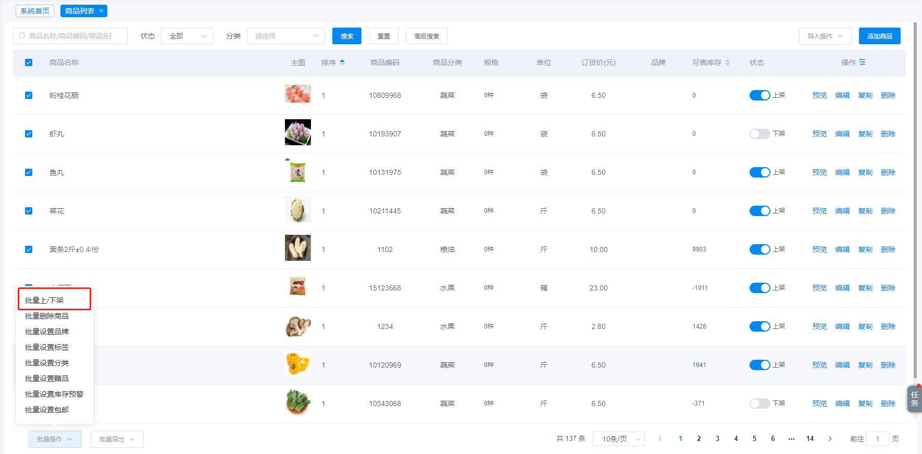Screen dimensions: 922x454
Task: Sort by 可售库存 column arrows
Action: pyautogui.click(x=728, y=62)
